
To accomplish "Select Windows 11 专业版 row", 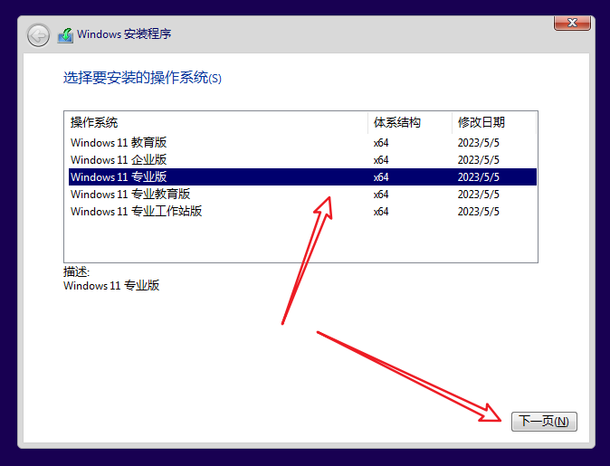I will coord(302,177).
